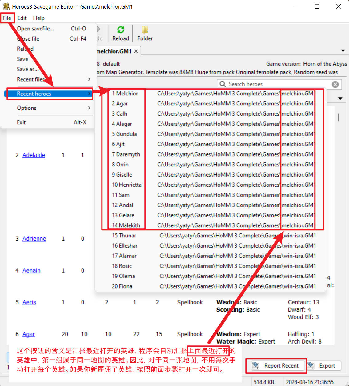Click status bar timestamp 2024-08-16 21:36:55
349x386 pixels.
[310, 382]
